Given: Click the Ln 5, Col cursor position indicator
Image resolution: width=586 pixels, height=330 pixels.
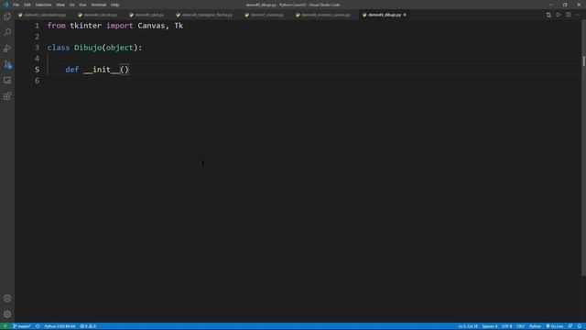Looking at the screenshot, I should (x=468, y=326).
